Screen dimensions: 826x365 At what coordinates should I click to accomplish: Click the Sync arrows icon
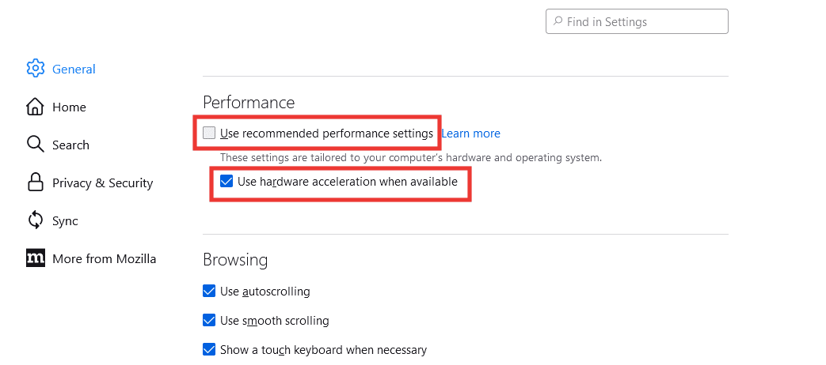(35, 220)
